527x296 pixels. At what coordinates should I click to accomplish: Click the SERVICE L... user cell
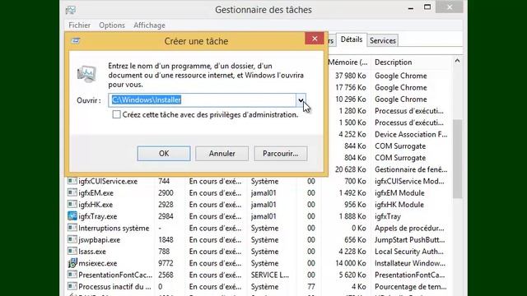[x=269, y=275]
